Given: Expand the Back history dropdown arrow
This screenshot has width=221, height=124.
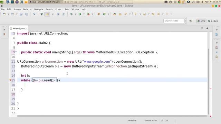Looking at the screenshot, I should (x=163, y=14).
